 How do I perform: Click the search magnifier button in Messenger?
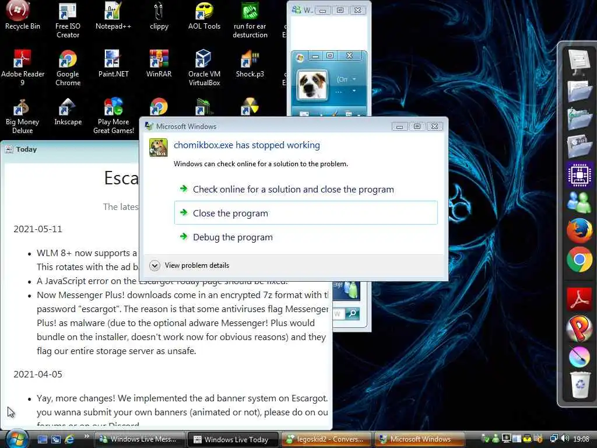click(353, 313)
